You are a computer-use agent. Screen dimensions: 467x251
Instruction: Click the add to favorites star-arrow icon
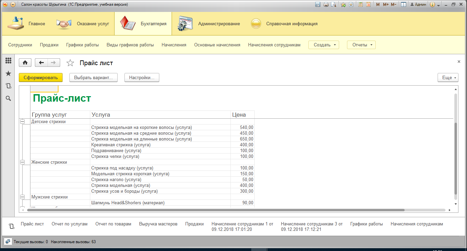tap(343, 4)
